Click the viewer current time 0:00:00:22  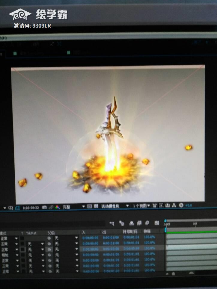(x=31, y=208)
